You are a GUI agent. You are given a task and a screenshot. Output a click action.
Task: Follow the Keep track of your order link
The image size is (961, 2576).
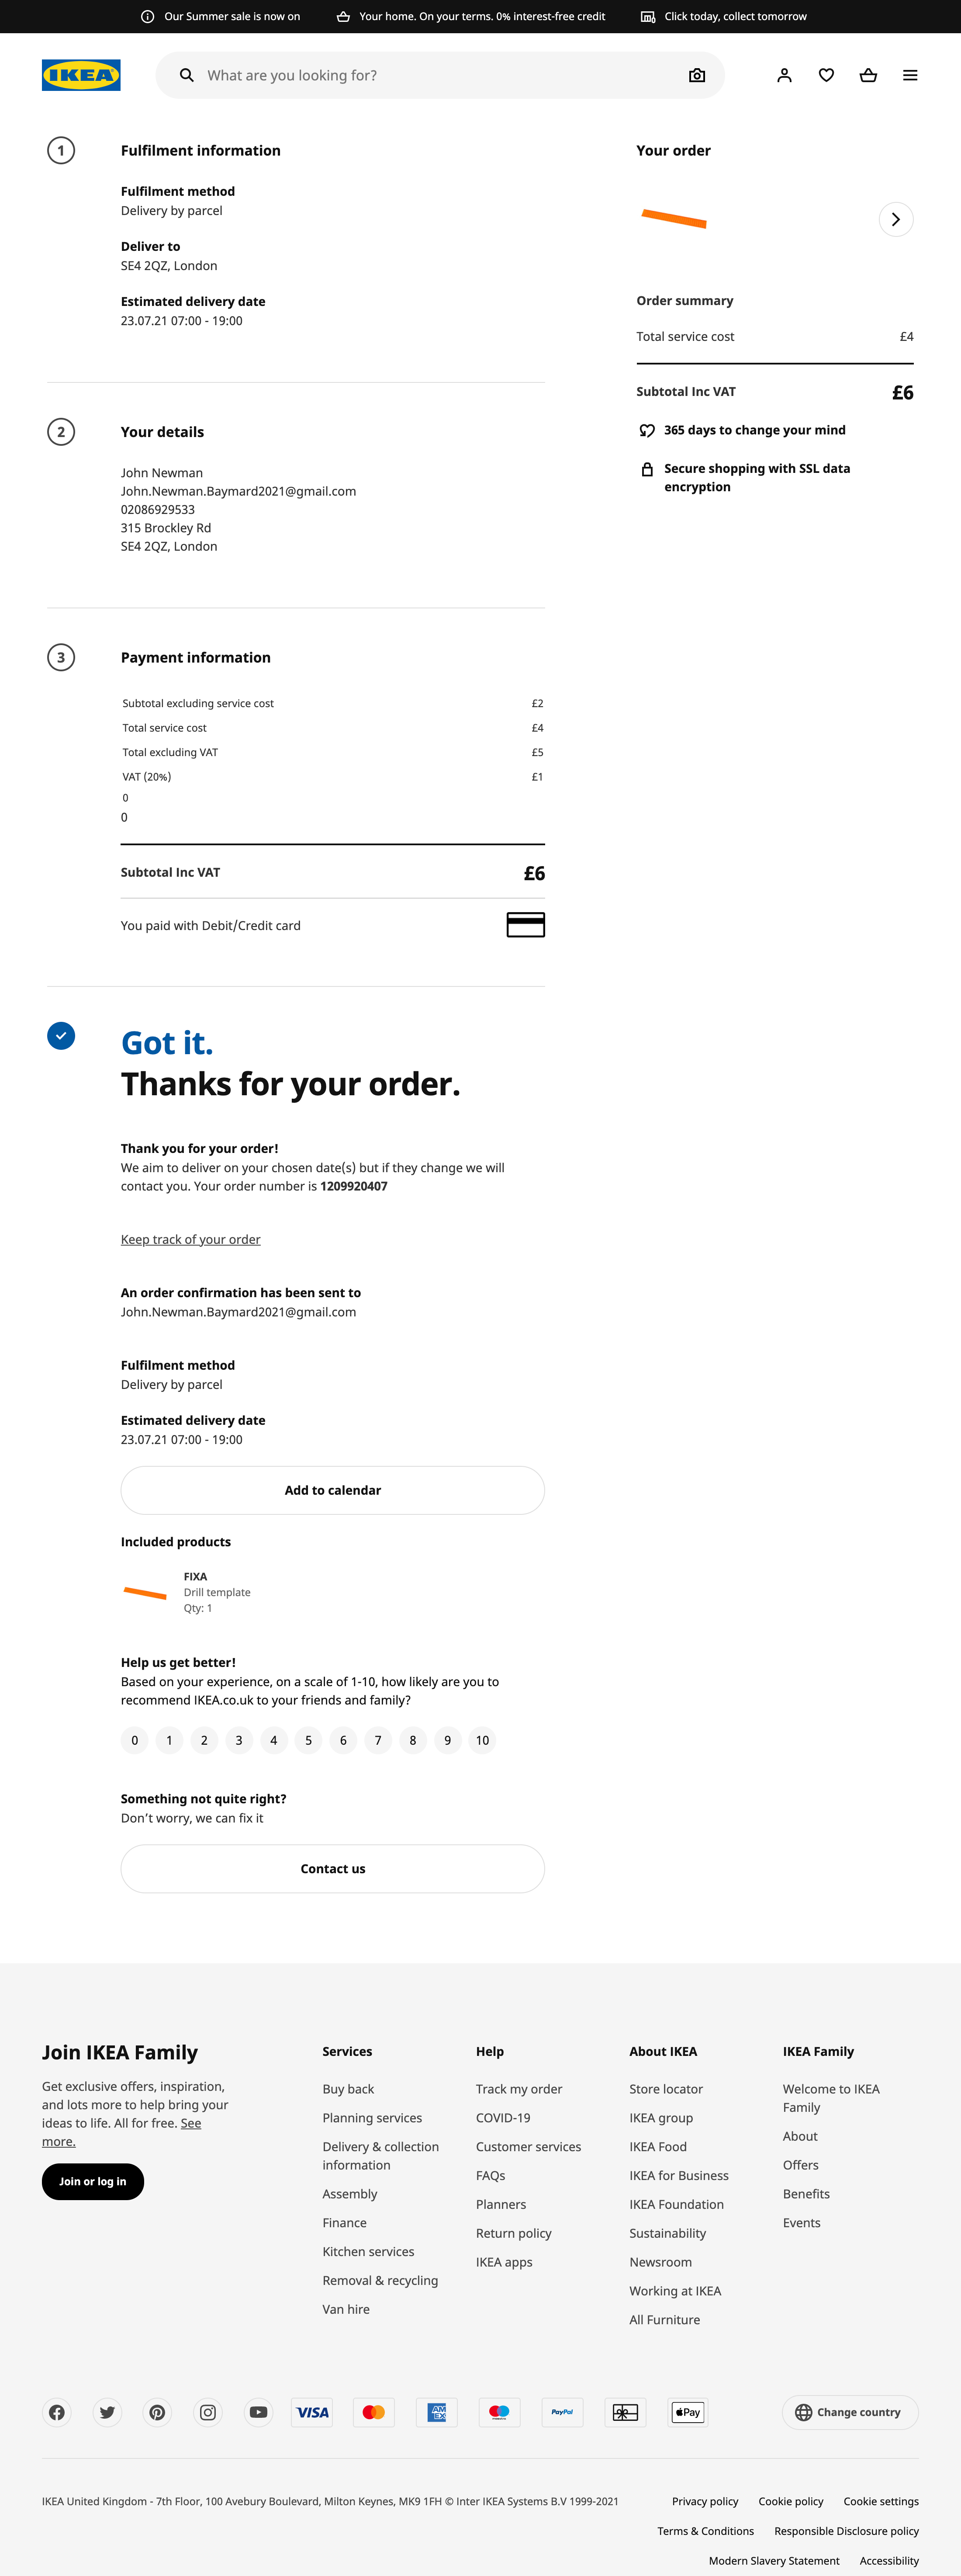pos(191,1239)
